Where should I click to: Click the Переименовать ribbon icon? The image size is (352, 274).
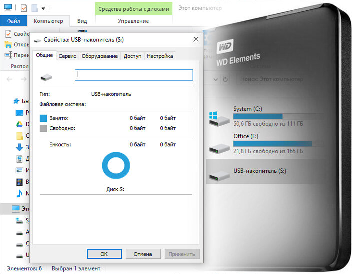[x=8, y=55]
